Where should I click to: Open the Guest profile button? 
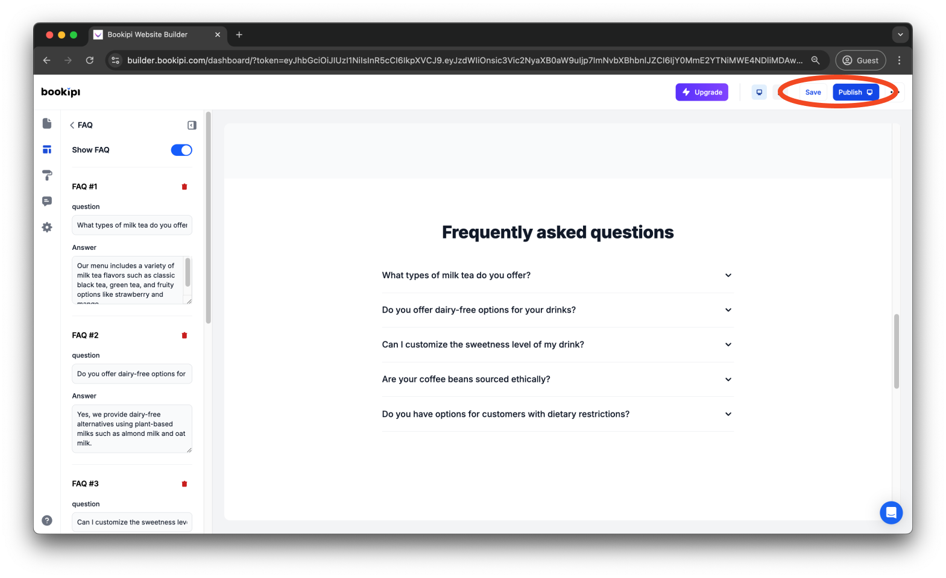point(860,60)
